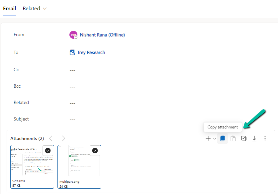
Task: Click the add attachment plus icon
Action: tap(208, 138)
